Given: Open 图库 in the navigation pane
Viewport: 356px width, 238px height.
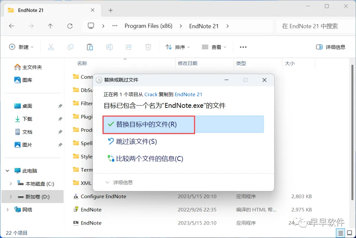Looking at the screenshot, I should point(24,80).
